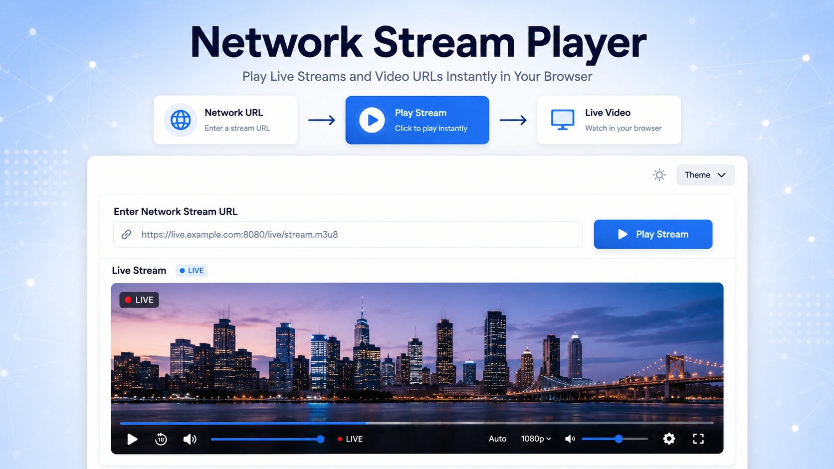Click the subtitle 'Play Live Streams and Video URLs'
This screenshot has height=469, width=834.
343,76
